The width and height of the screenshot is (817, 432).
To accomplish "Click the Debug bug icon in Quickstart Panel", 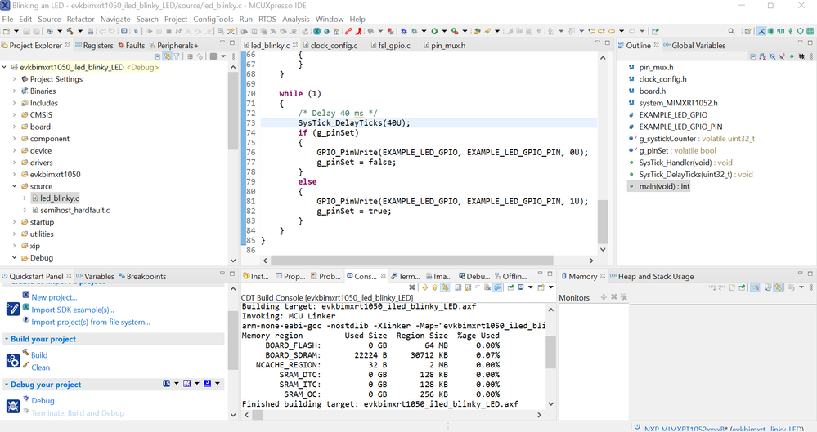I will pos(13,406).
